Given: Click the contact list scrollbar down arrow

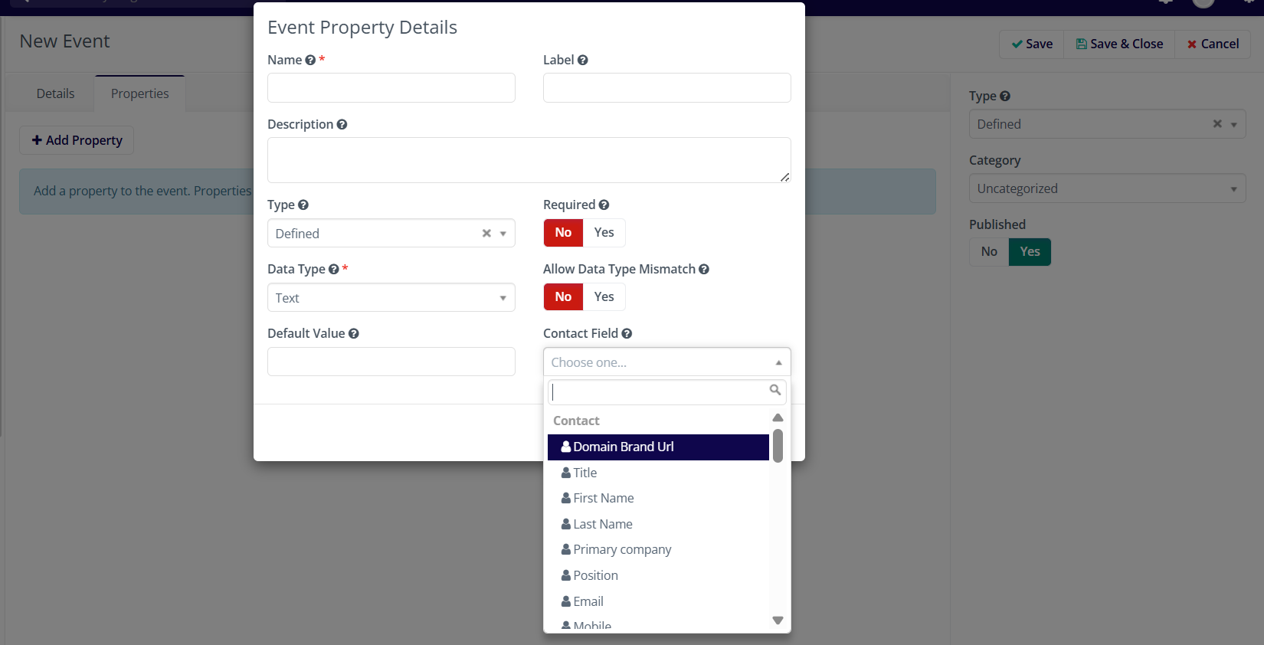Looking at the screenshot, I should point(778,620).
